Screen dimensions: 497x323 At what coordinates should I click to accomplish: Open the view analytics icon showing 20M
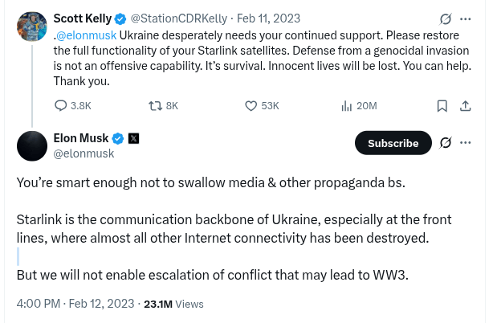pyautogui.click(x=347, y=105)
